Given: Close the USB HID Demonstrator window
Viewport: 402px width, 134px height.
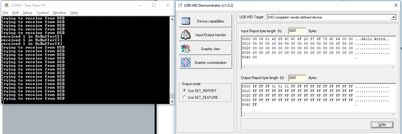Looking at the screenshot, I should 395,5.
